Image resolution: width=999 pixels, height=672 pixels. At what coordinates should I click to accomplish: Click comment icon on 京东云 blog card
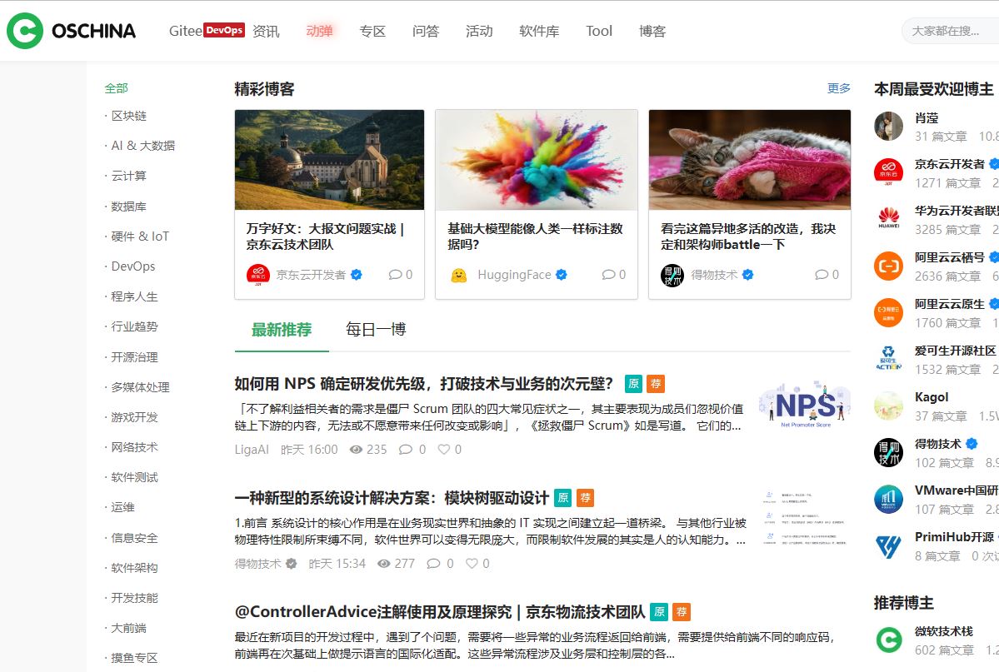click(396, 275)
